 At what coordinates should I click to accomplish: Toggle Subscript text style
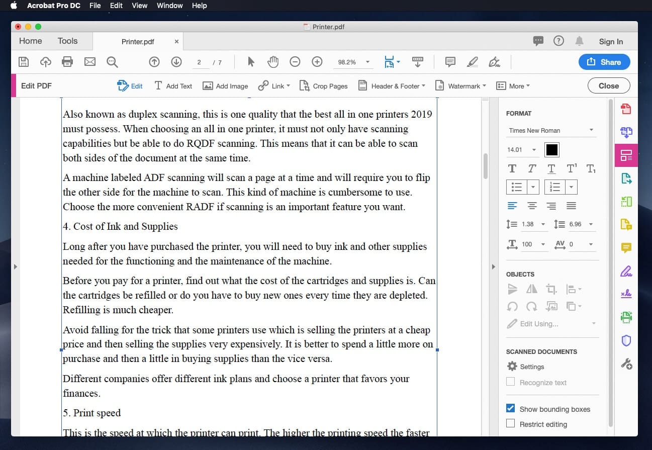(591, 168)
